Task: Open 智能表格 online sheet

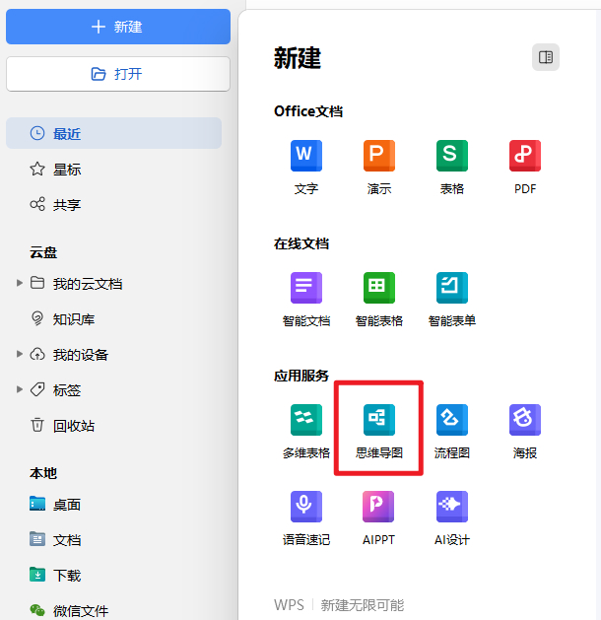Action: (379, 300)
